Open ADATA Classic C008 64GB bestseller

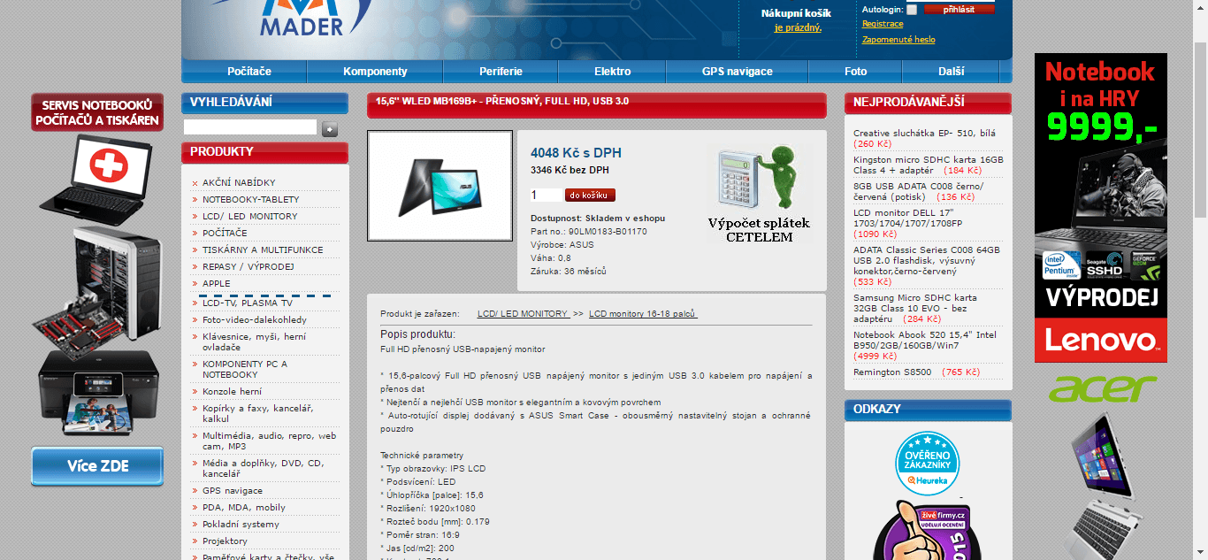(927, 261)
